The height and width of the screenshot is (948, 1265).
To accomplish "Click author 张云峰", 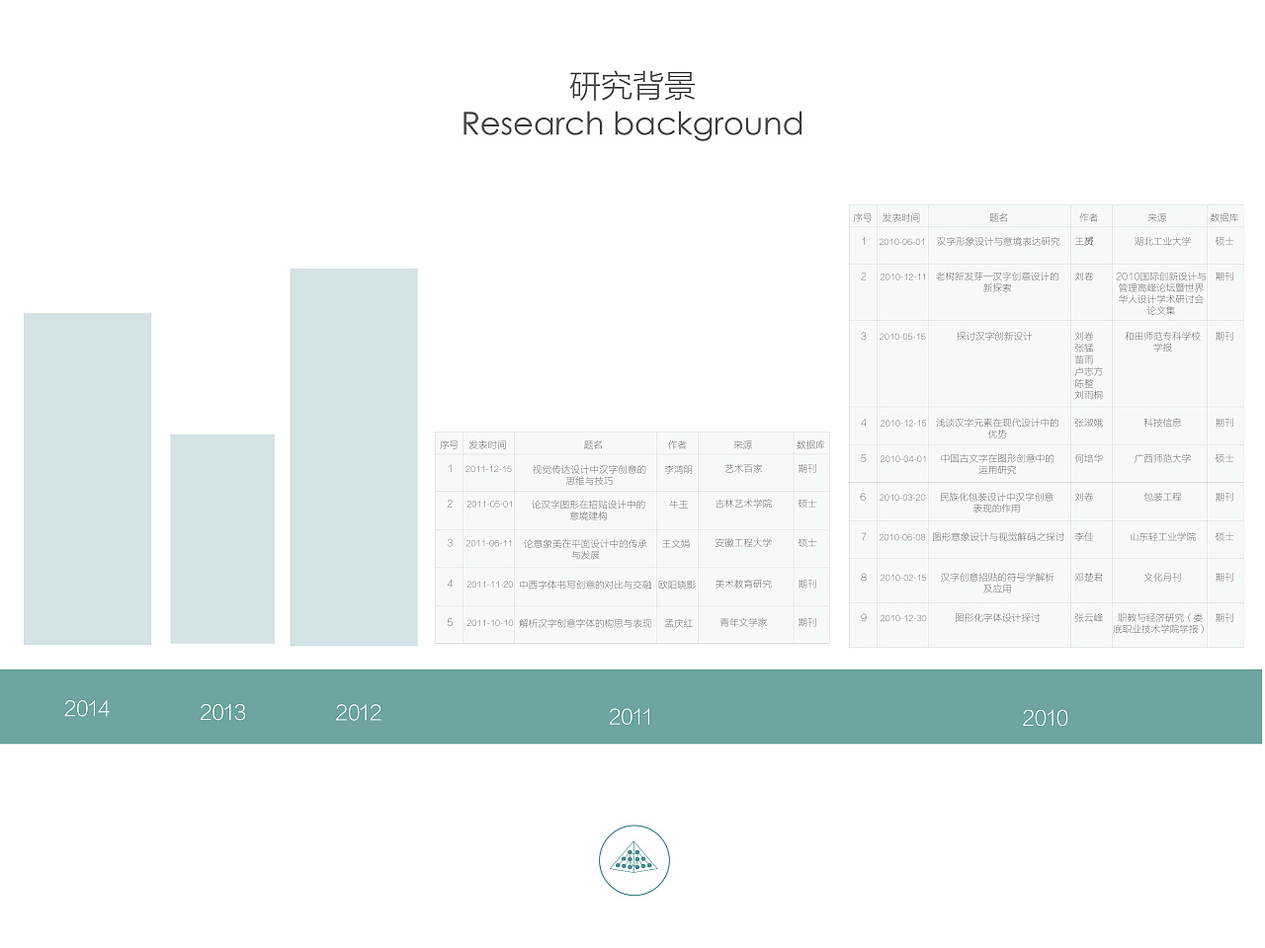I will click(1089, 618).
